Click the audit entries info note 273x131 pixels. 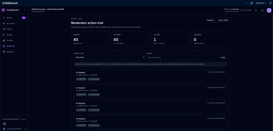click(150, 64)
